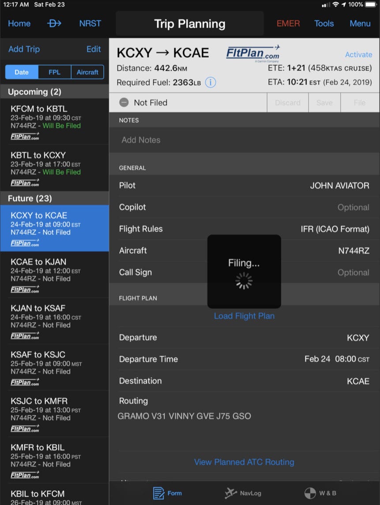Open Destination KCAE row
Image resolution: width=380 pixels, height=505 pixels.
tap(244, 381)
